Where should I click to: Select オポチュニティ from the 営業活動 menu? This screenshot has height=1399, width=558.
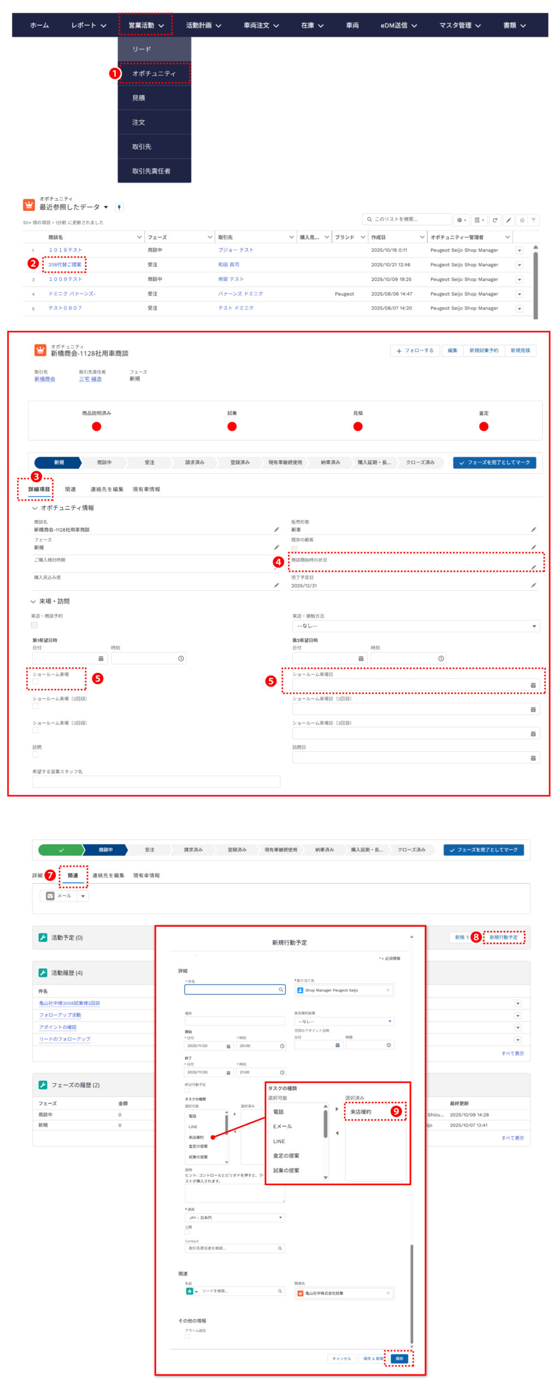pyautogui.click(x=154, y=73)
